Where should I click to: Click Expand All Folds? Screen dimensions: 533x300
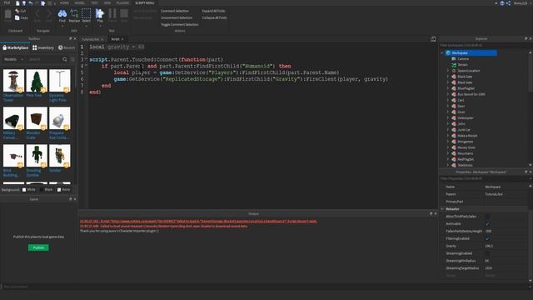coord(213,11)
